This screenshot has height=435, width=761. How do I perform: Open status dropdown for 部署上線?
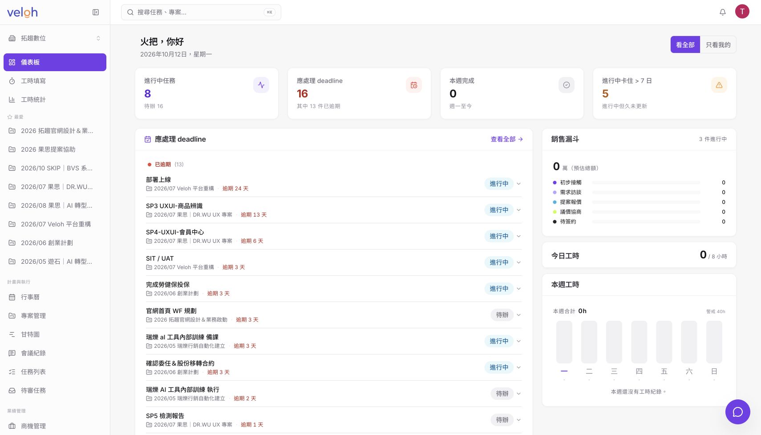pyautogui.click(x=503, y=184)
